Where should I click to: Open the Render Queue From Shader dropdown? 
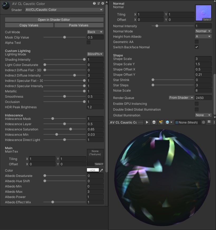point(181,98)
